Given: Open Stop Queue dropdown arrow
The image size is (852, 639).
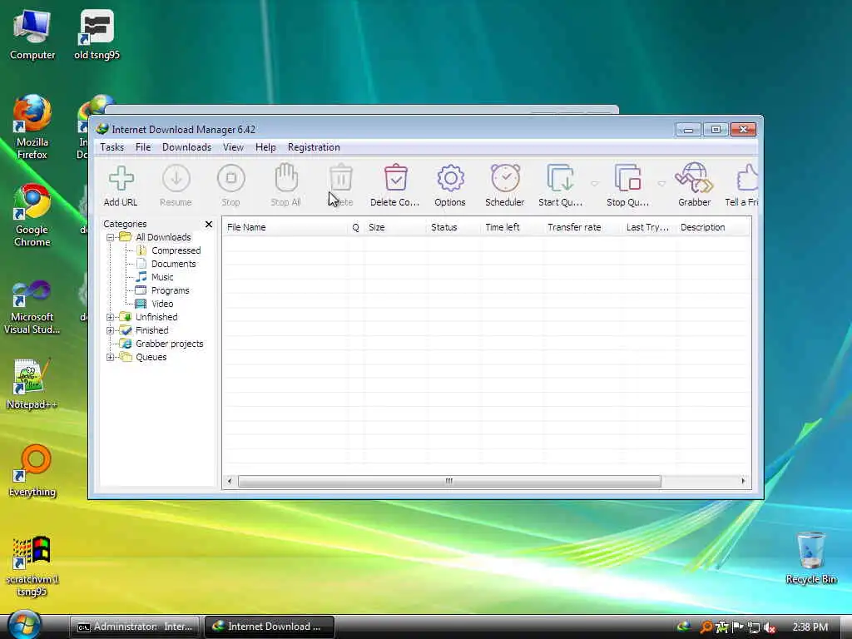Looking at the screenshot, I should coord(661,184).
